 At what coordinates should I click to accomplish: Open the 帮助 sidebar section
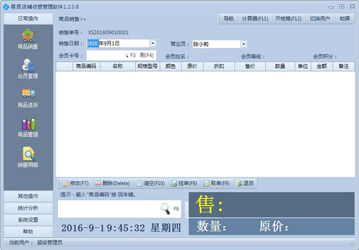coord(28,231)
